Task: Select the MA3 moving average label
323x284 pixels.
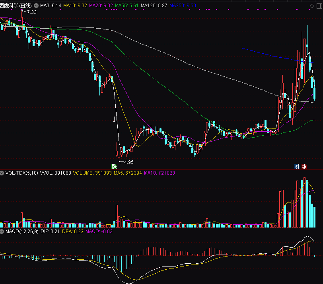Action: pyautogui.click(x=51, y=6)
